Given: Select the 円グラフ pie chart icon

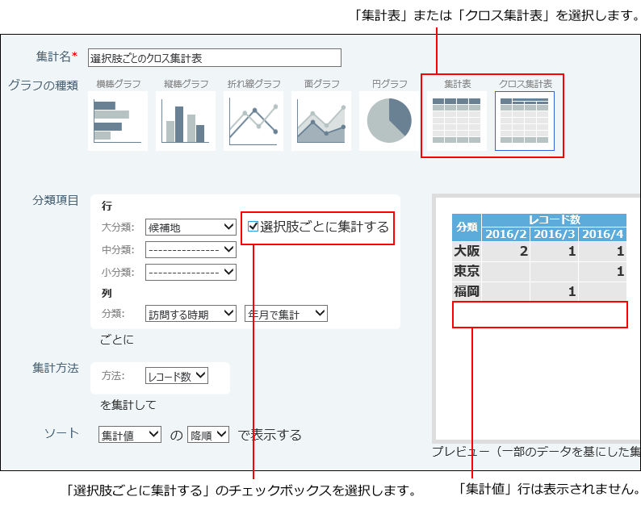Looking at the screenshot, I should pos(389,121).
